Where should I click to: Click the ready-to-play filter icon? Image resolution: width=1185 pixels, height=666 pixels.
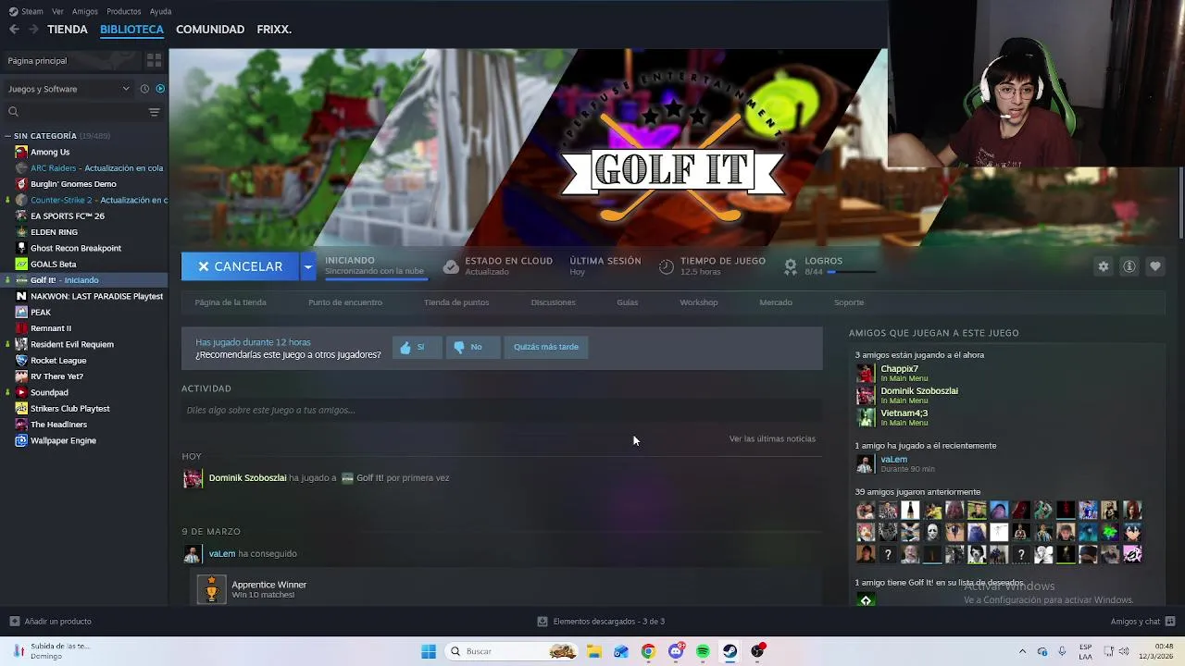point(160,89)
